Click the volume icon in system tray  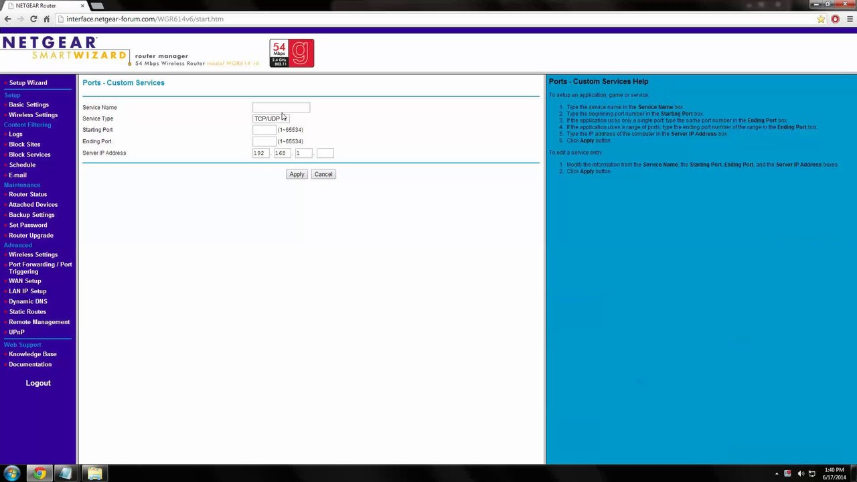(x=801, y=474)
